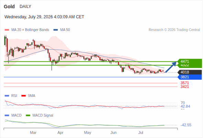Click the green MACD Signal legend swatch
The width and height of the screenshot is (203, 138).
(x=28, y=116)
